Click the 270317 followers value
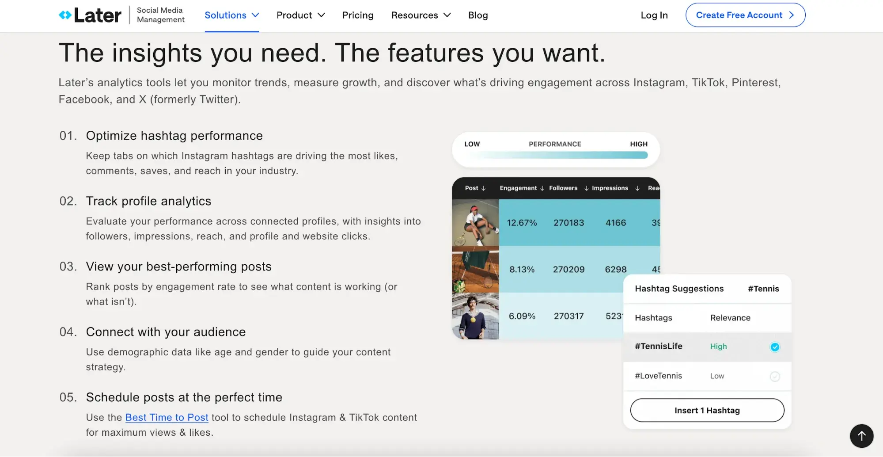Viewport: 883px width, 457px height. tap(568, 316)
